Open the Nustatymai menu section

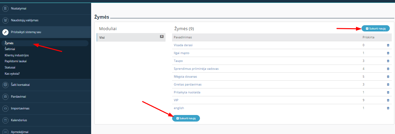(46, 9)
